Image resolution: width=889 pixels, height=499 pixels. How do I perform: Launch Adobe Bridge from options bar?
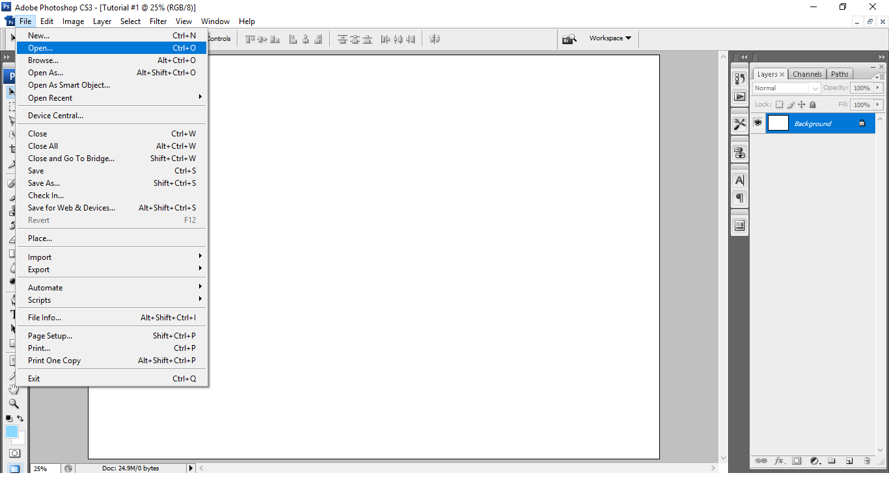[569, 39]
